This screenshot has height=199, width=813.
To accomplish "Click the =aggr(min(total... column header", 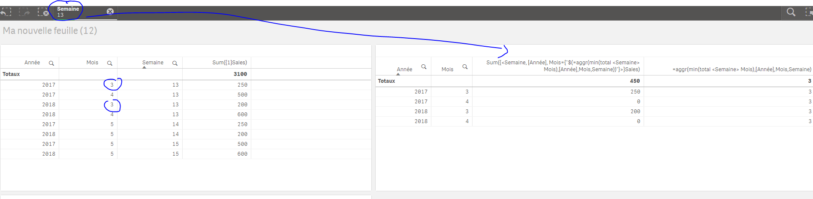I will 741,69.
